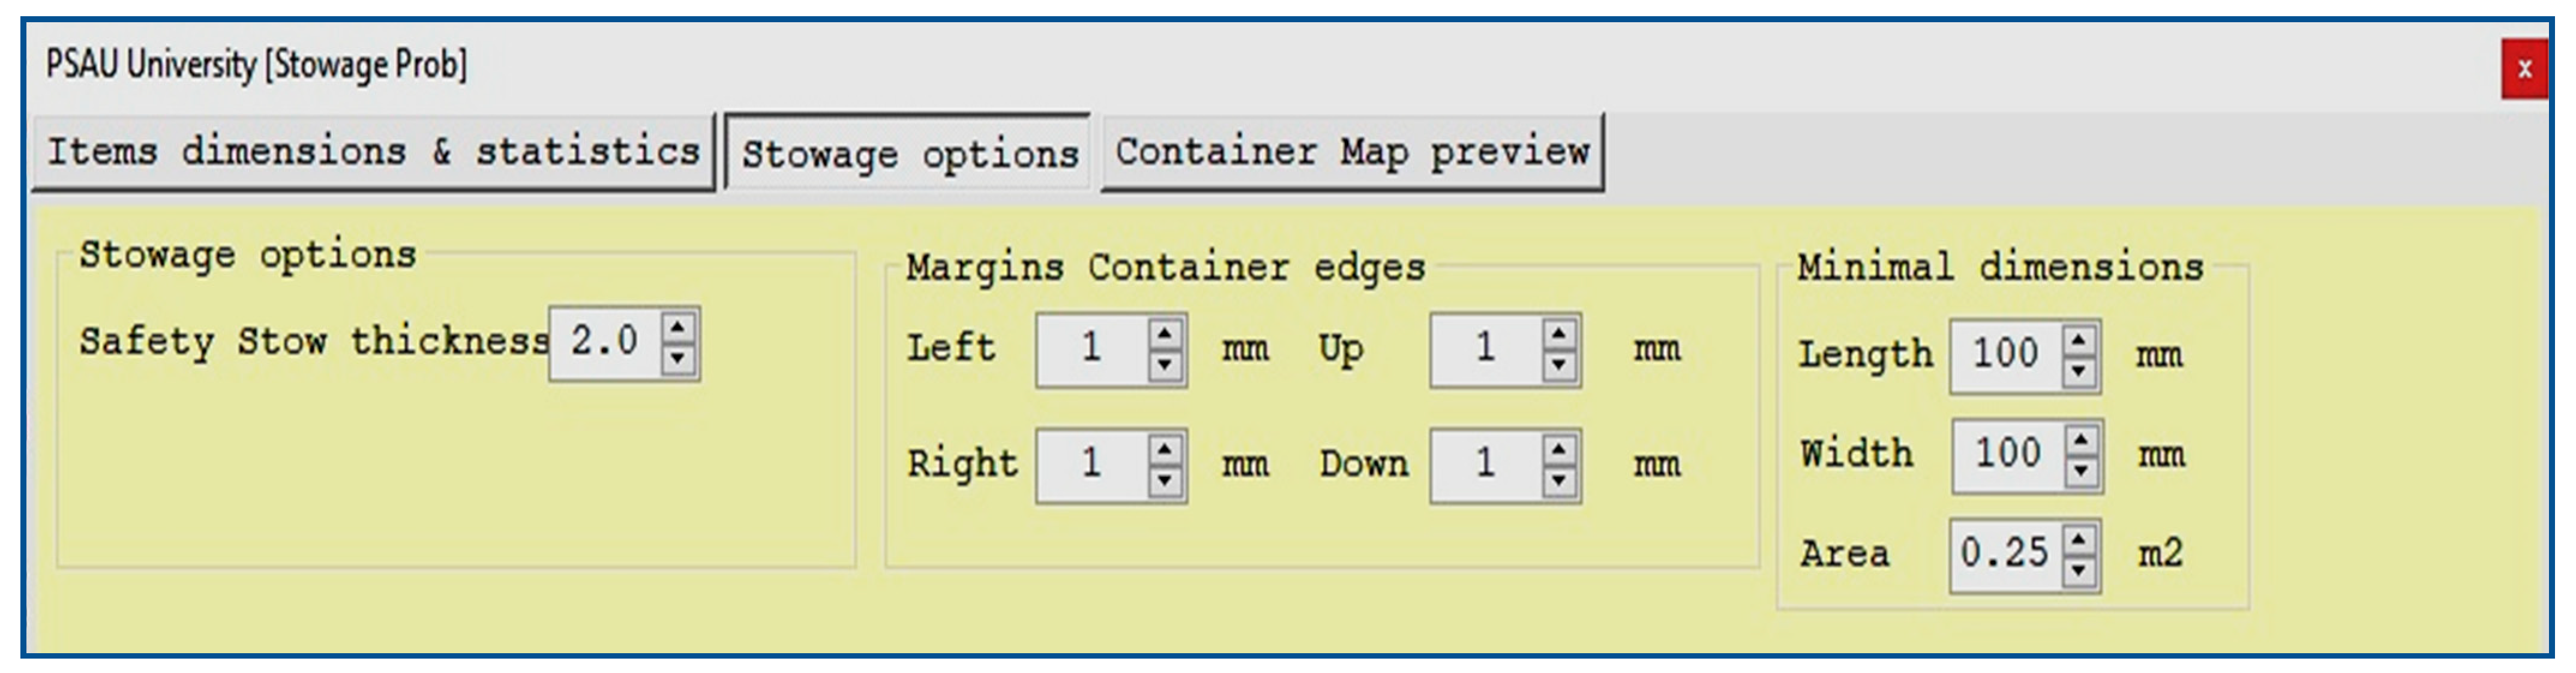The height and width of the screenshot is (673, 2576).
Task: Open the Container Map preview tab
Action: click(1352, 152)
